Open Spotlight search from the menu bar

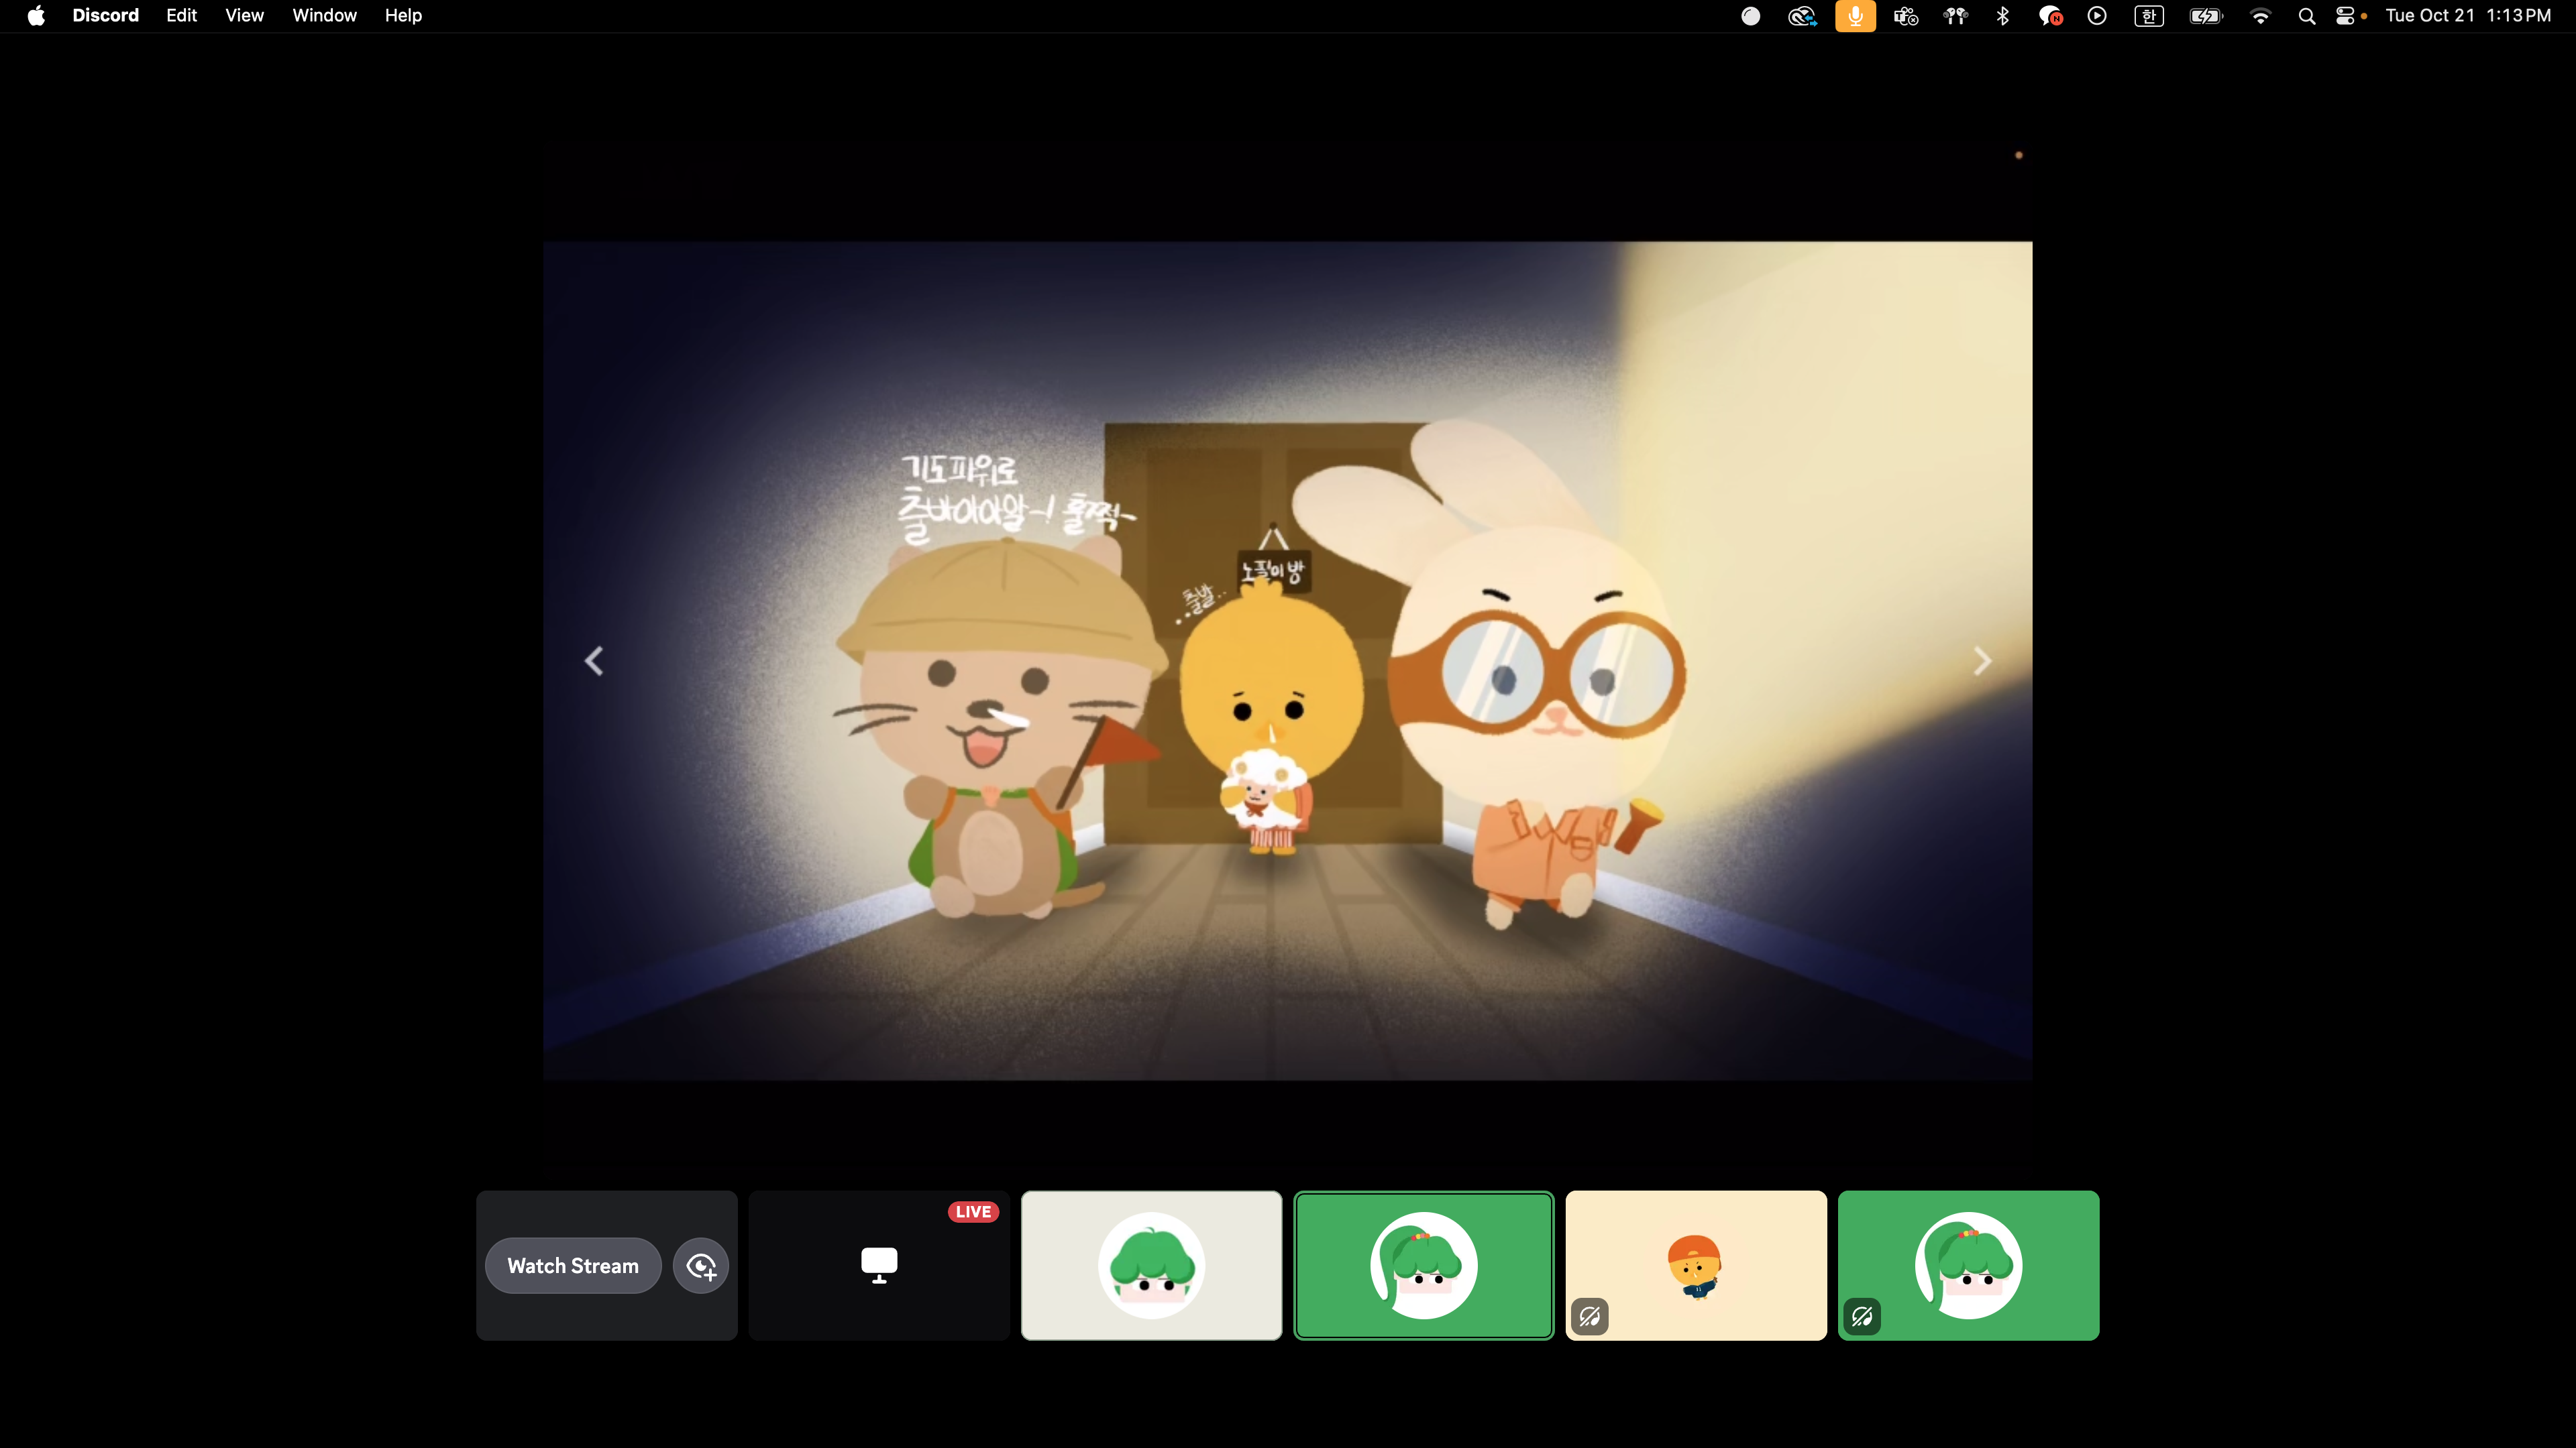(x=2307, y=16)
